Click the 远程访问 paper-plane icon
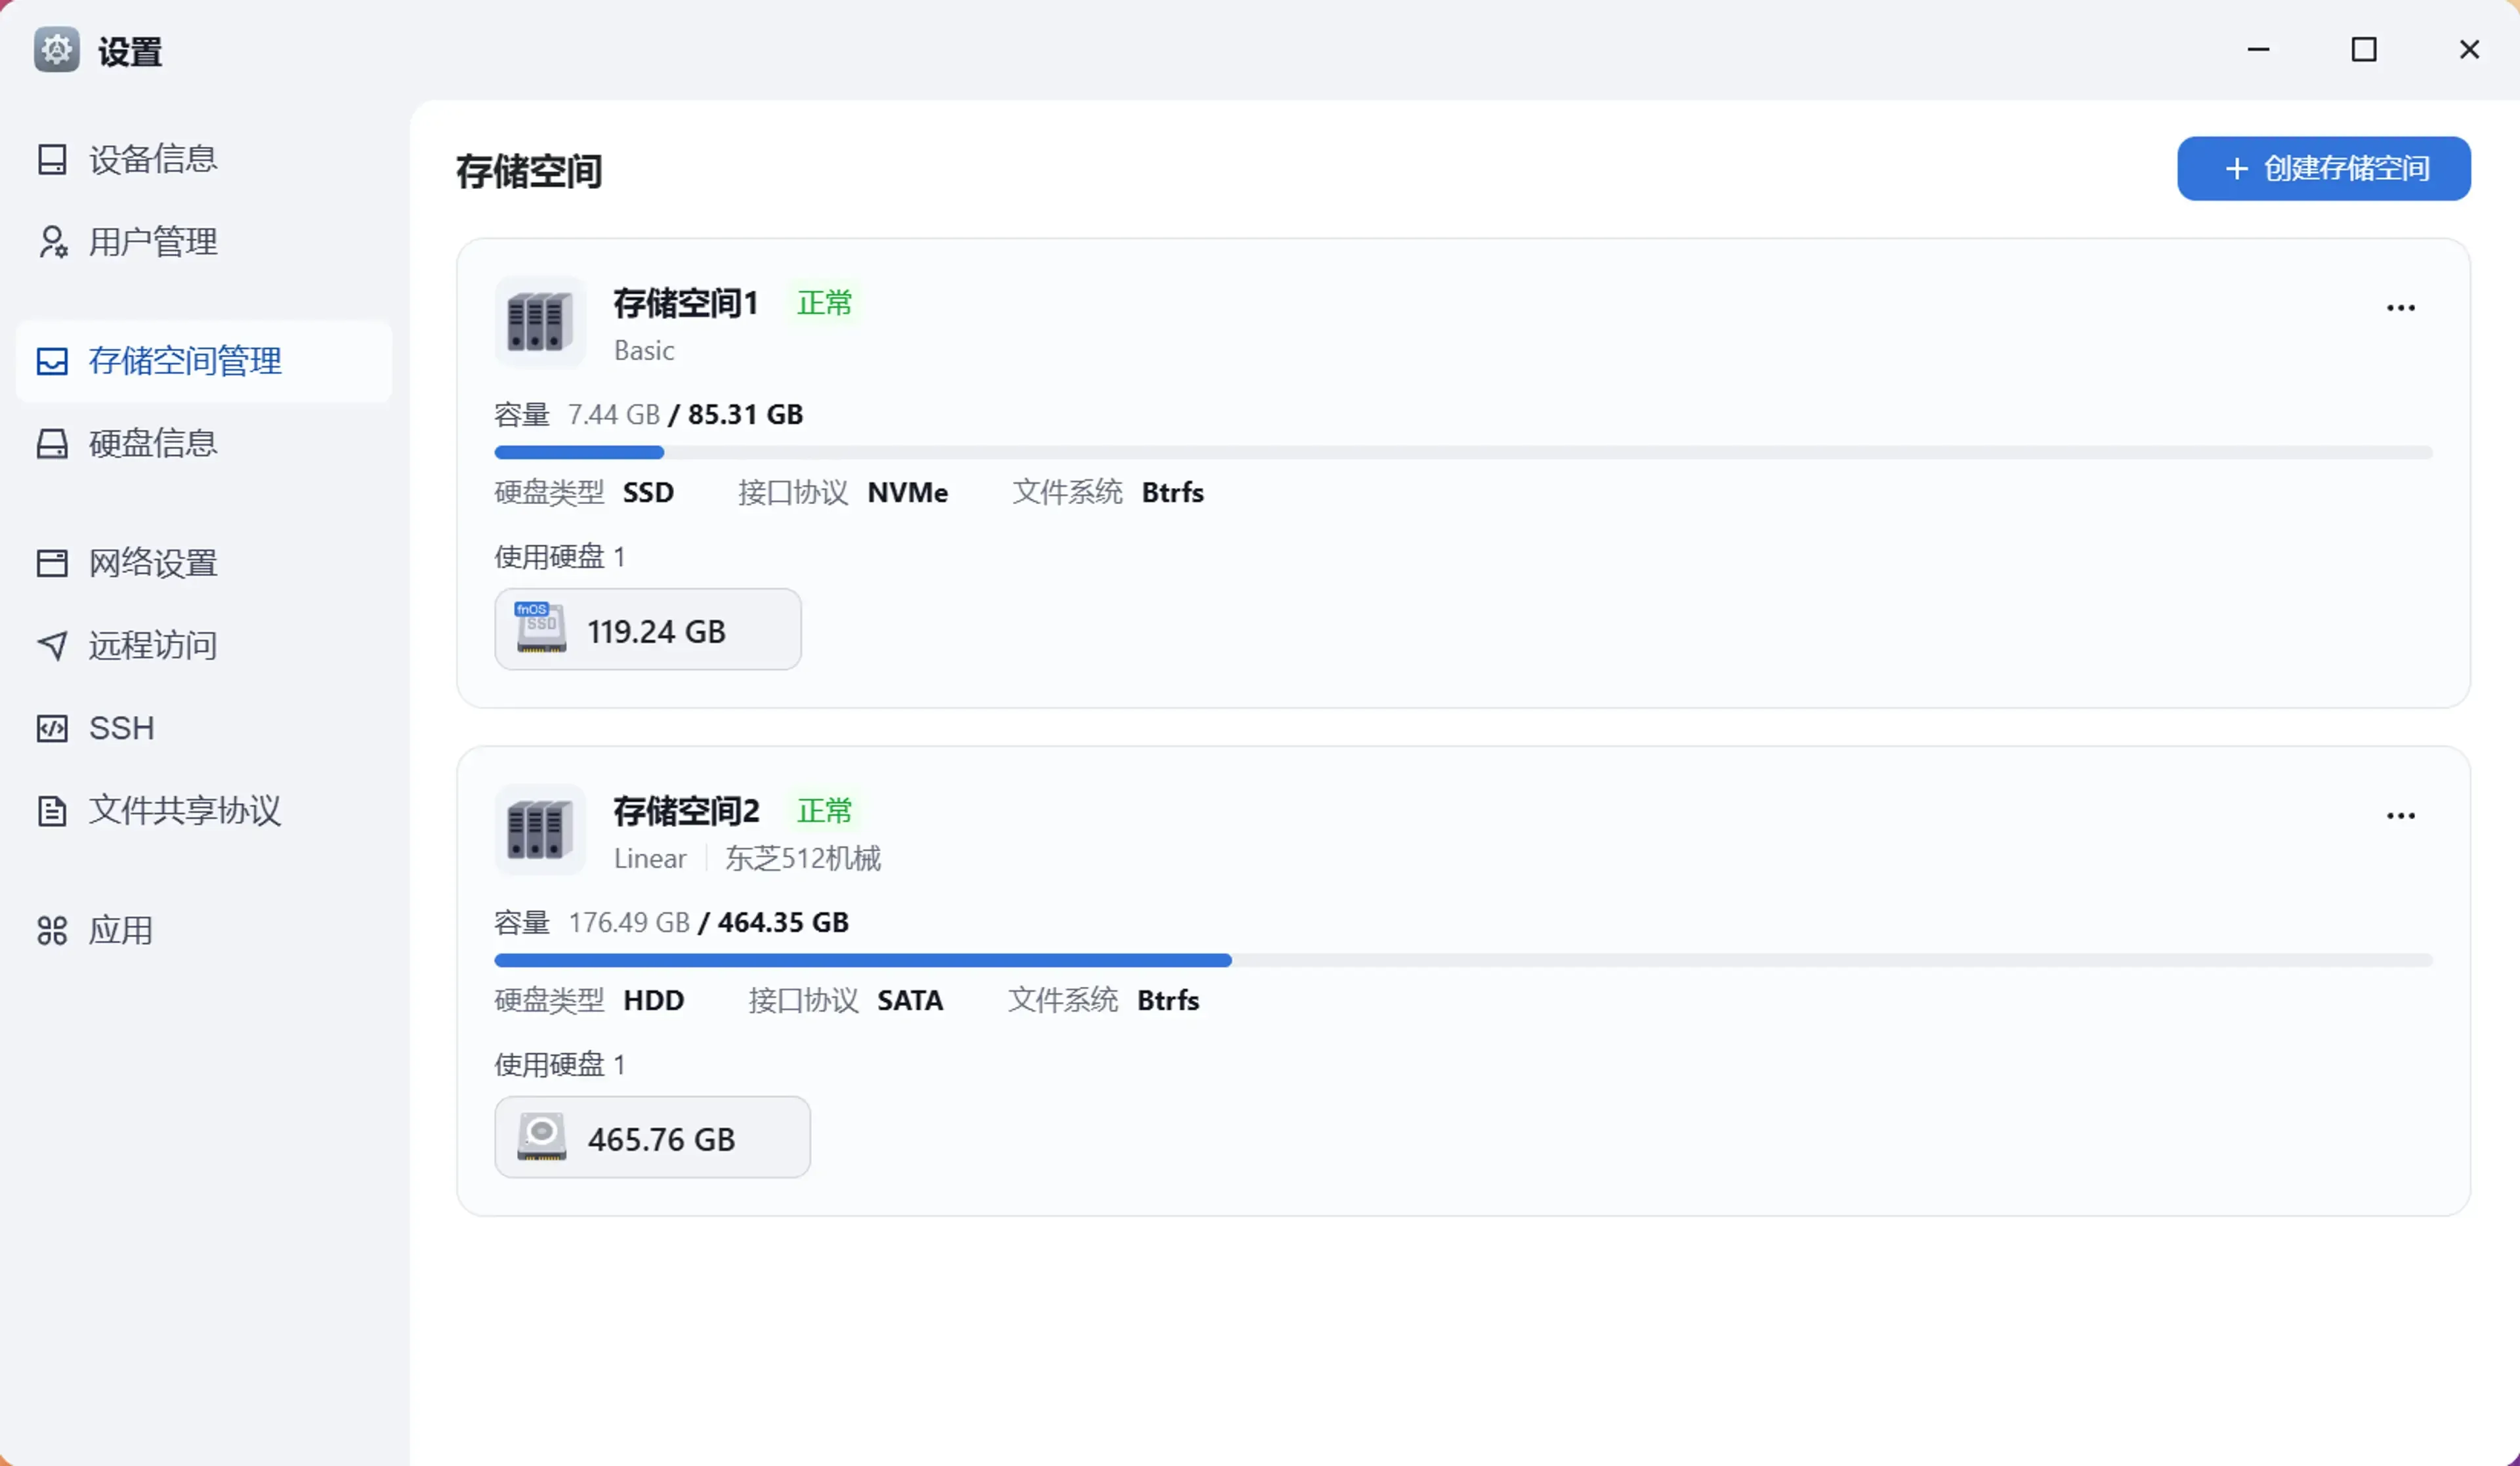 pyautogui.click(x=52, y=646)
